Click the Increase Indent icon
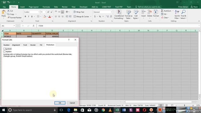 click(70, 17)
